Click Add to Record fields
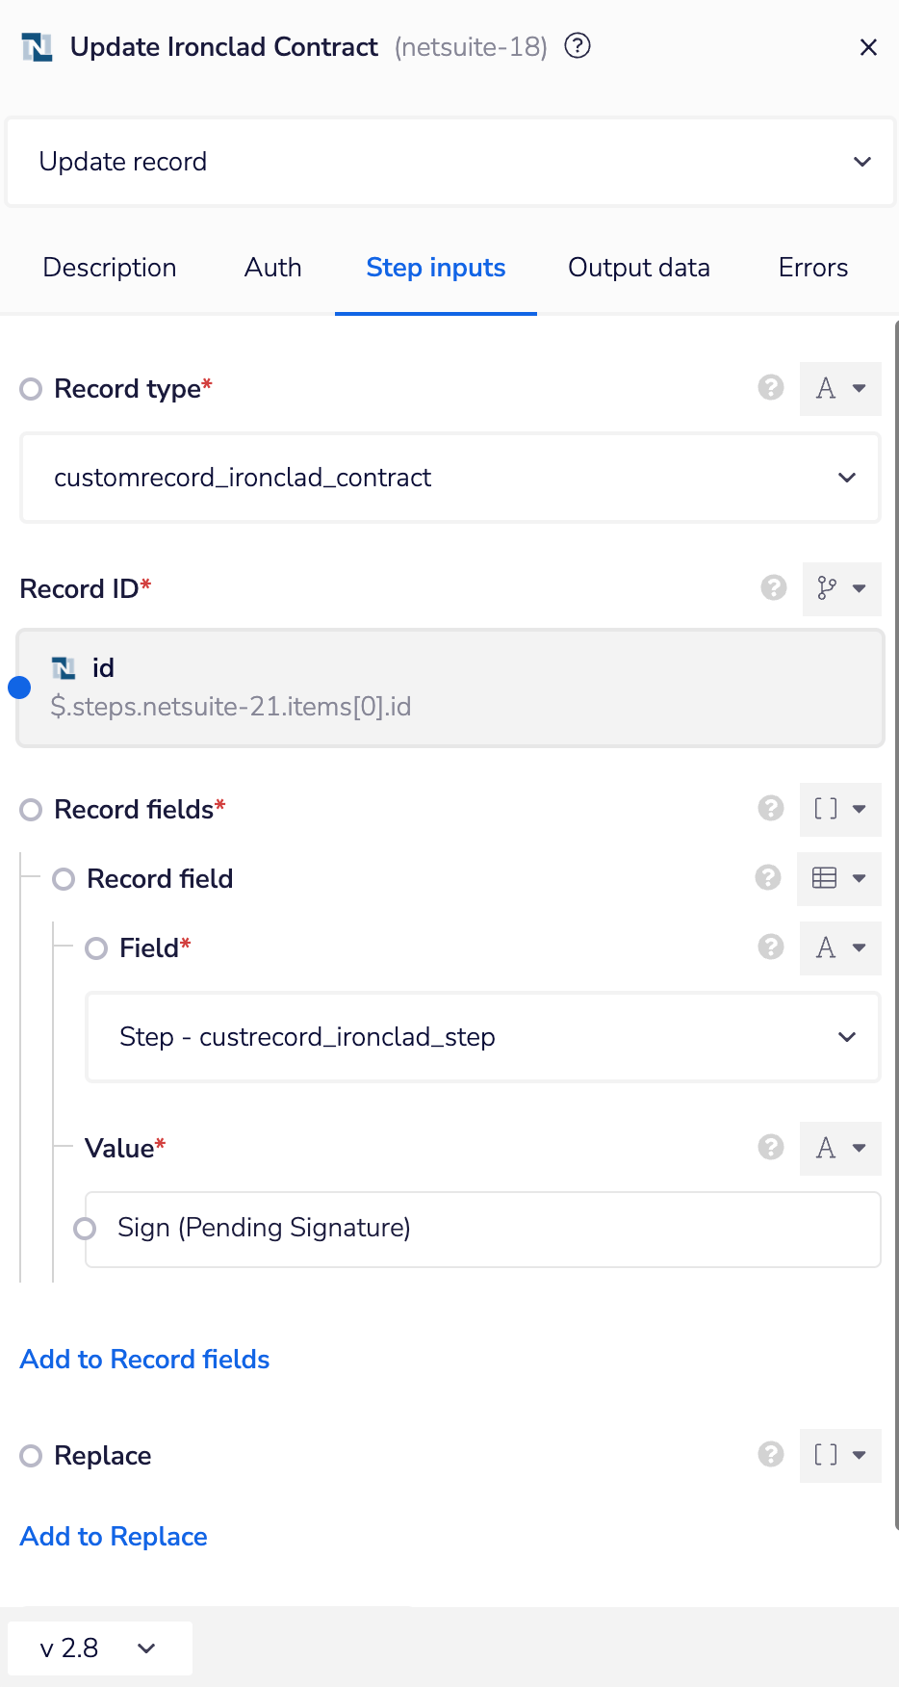 tap(143, 1359)
